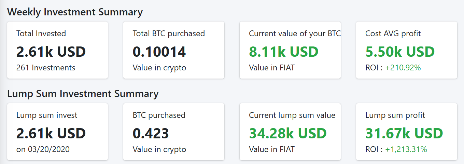
Task: Click the +210.92% ROI value
Action: click(x=403, y=68)
